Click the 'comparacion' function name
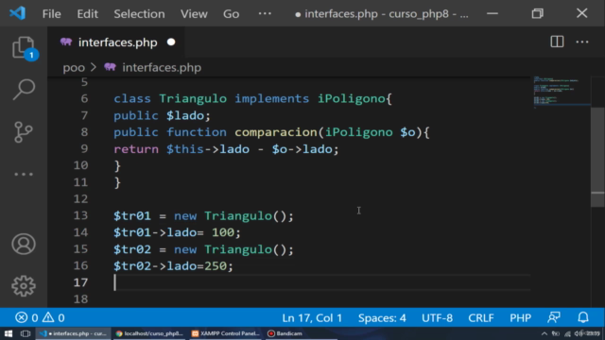 coord(276,132)
